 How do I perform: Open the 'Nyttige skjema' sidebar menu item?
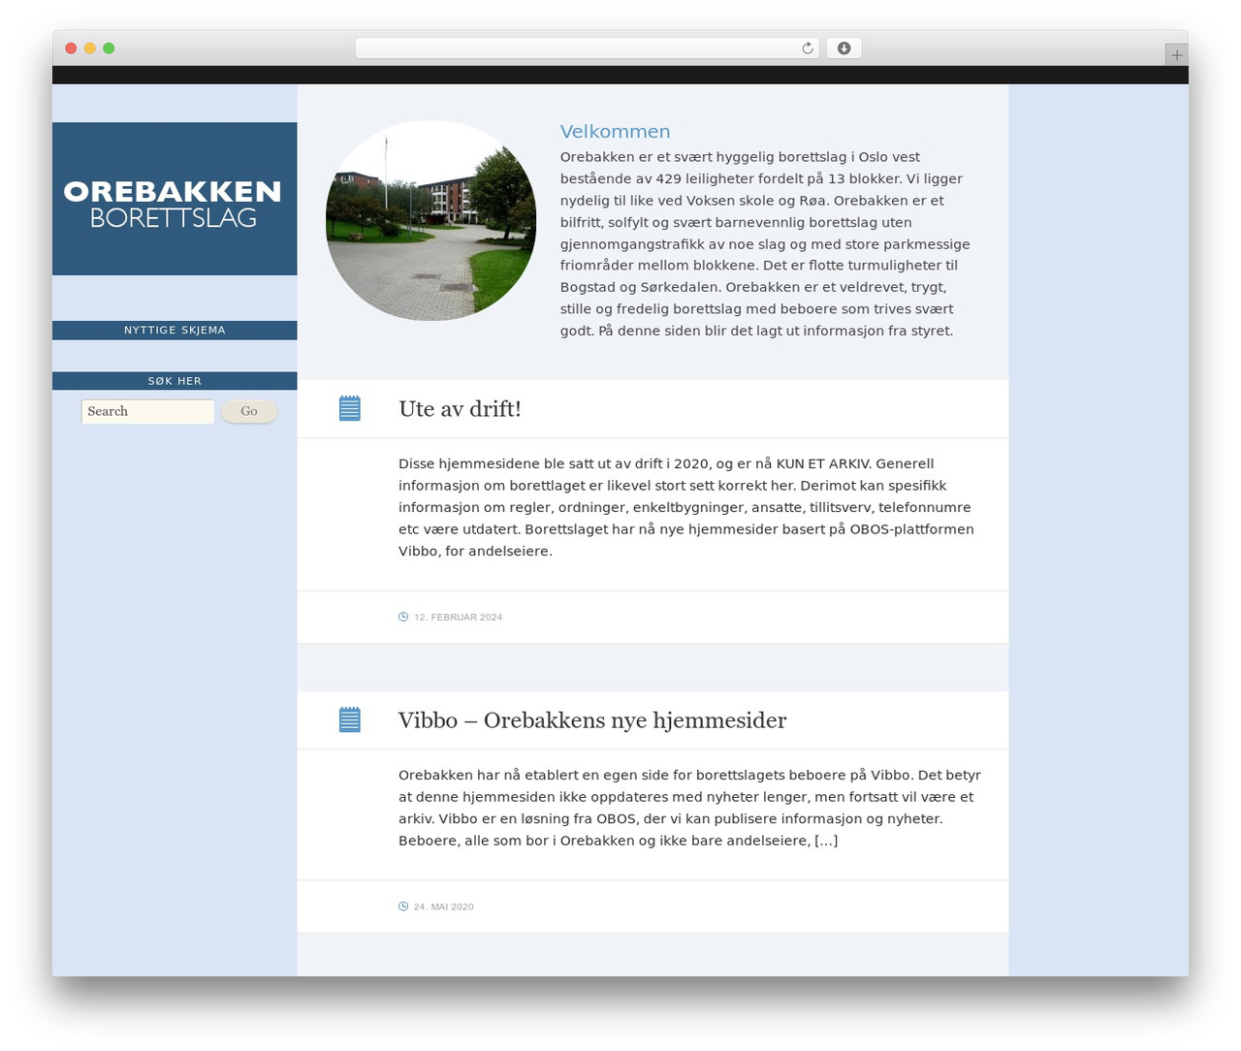point(175,331)
